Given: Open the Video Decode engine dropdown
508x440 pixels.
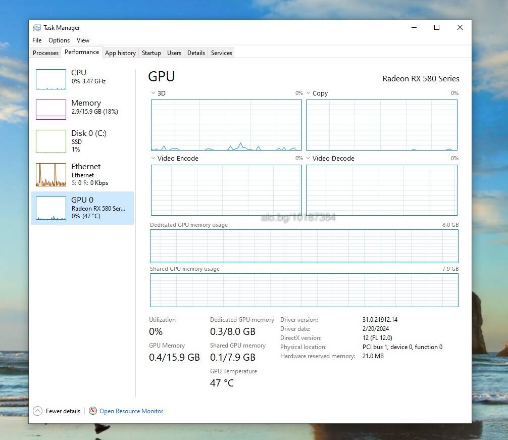Looking at the screenshot, I should pyautogui.click(x=309, y=158).
